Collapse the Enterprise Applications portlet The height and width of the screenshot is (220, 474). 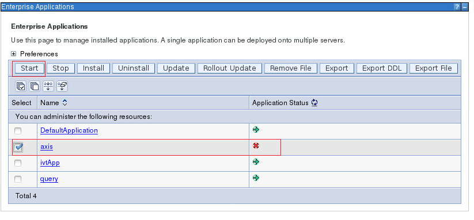(x=465, y=7)
